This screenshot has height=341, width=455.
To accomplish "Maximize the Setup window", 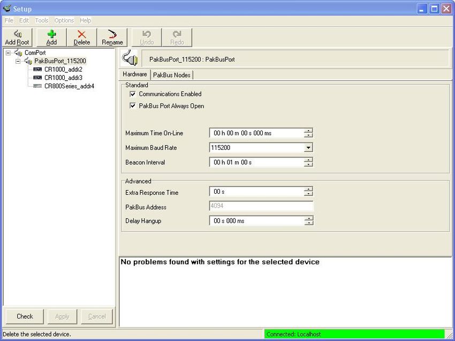I will [435, 9].
